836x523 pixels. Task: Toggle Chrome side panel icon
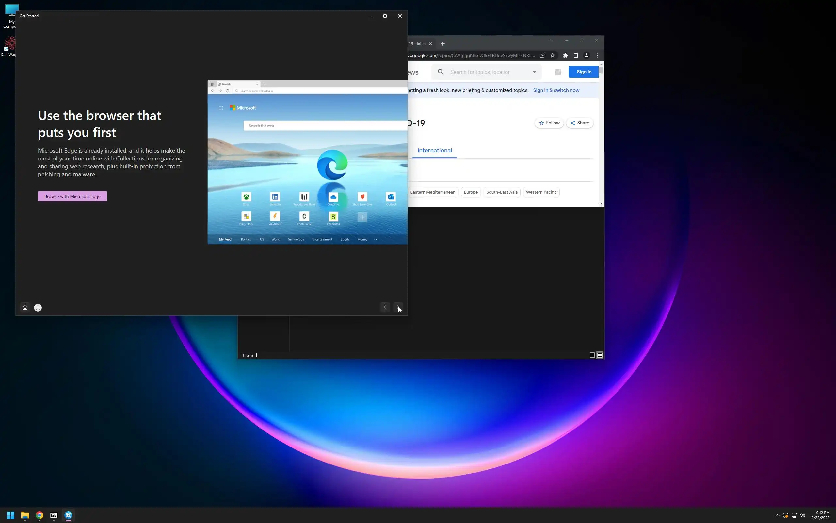coord(576,55)
